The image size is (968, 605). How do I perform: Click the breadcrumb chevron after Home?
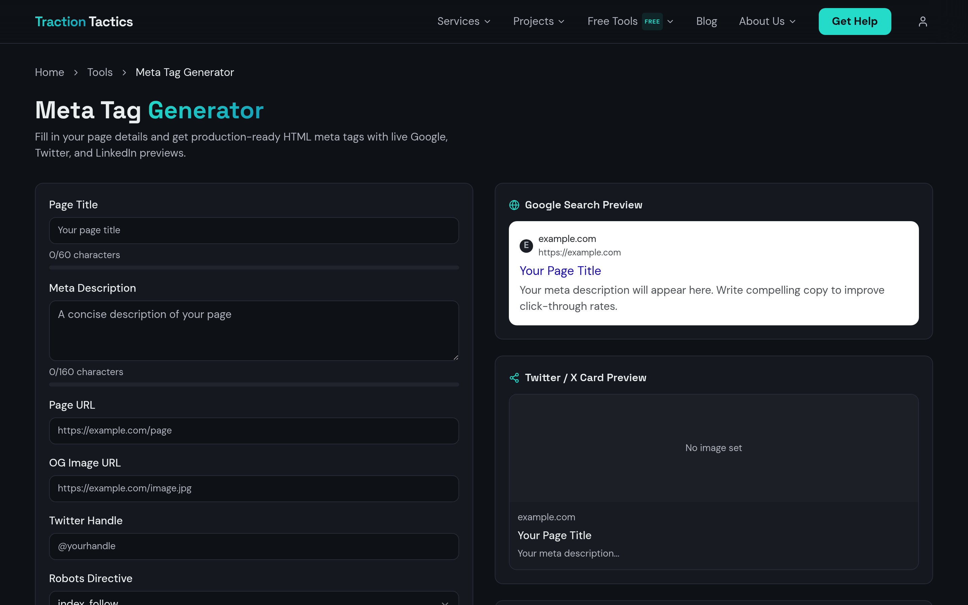(76, 72)
